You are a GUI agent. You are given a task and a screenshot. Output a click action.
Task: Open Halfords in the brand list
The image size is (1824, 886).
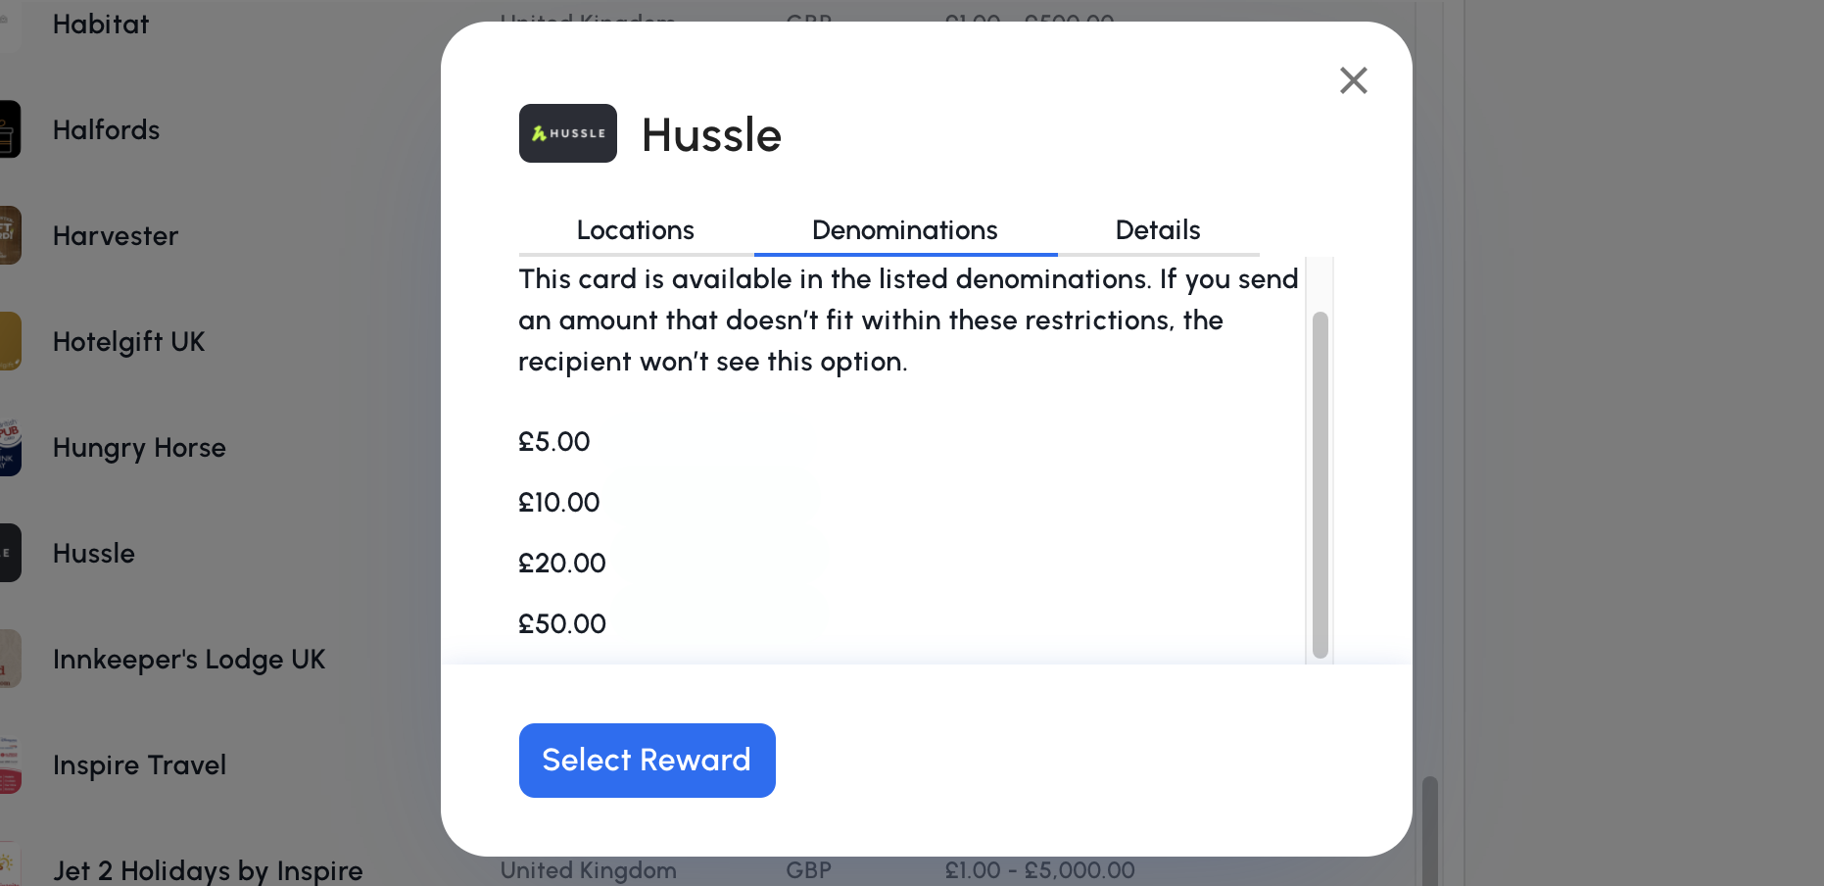(106, 130)
